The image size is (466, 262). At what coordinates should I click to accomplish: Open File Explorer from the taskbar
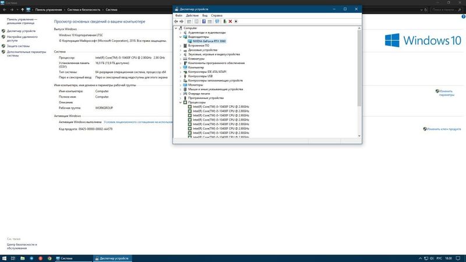pos(22,259)
